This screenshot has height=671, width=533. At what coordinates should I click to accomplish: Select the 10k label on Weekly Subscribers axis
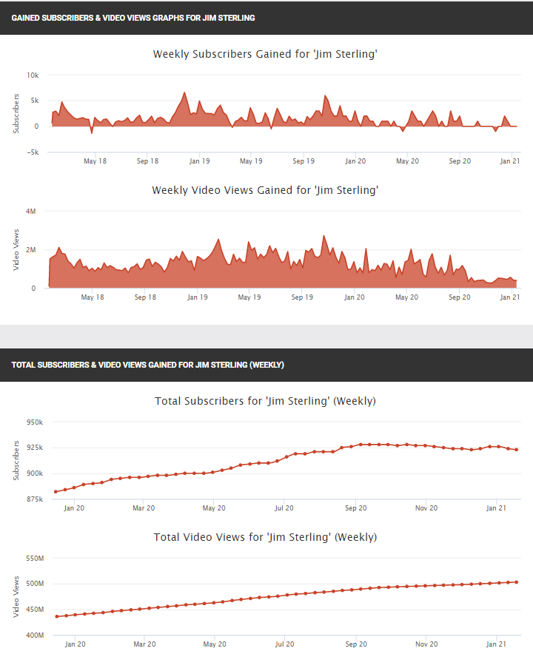pos(33,75)
